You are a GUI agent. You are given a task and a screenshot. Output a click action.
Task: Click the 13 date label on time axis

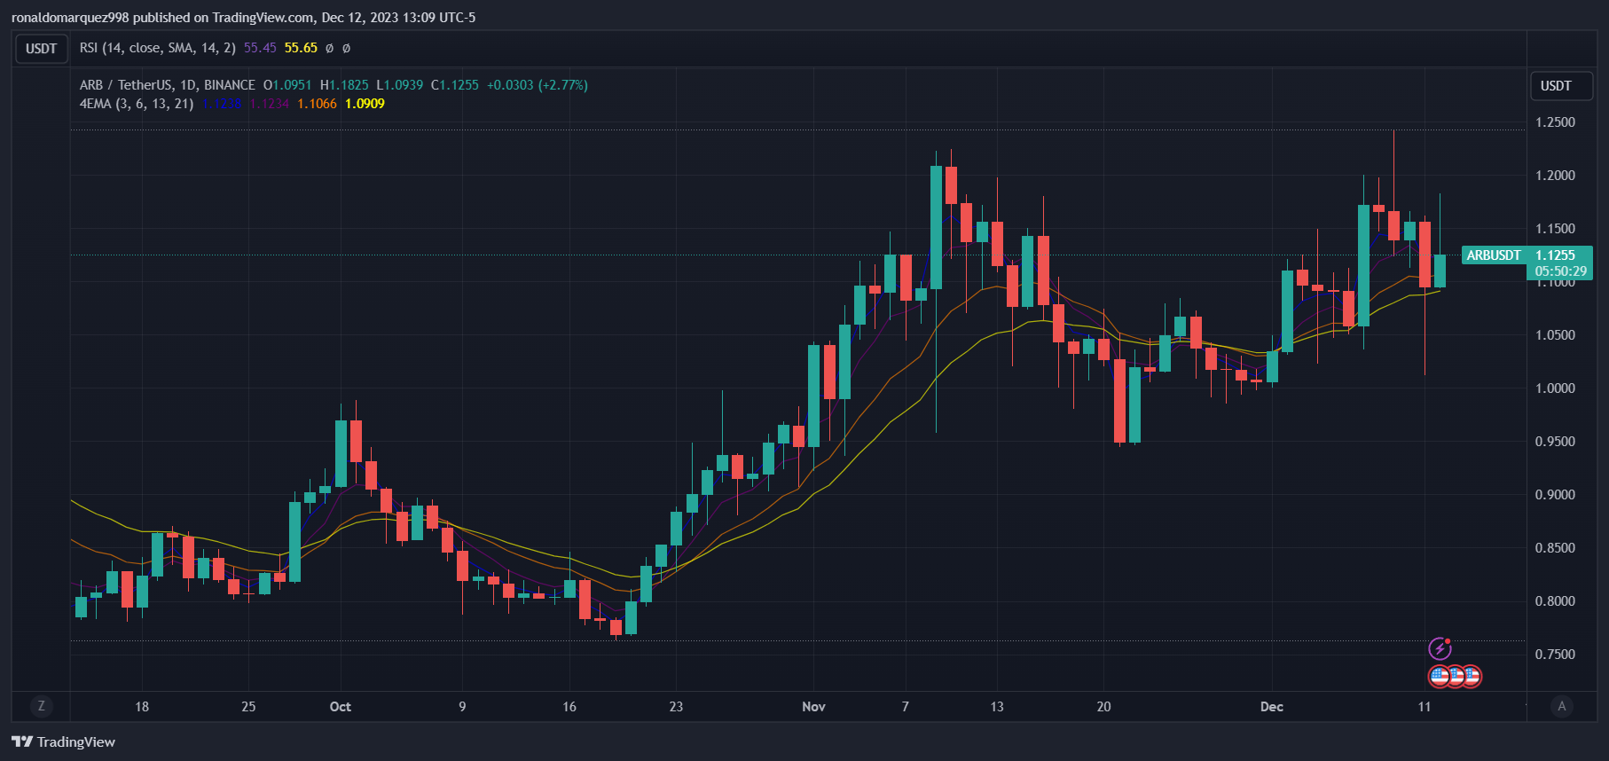pos(997,707)
